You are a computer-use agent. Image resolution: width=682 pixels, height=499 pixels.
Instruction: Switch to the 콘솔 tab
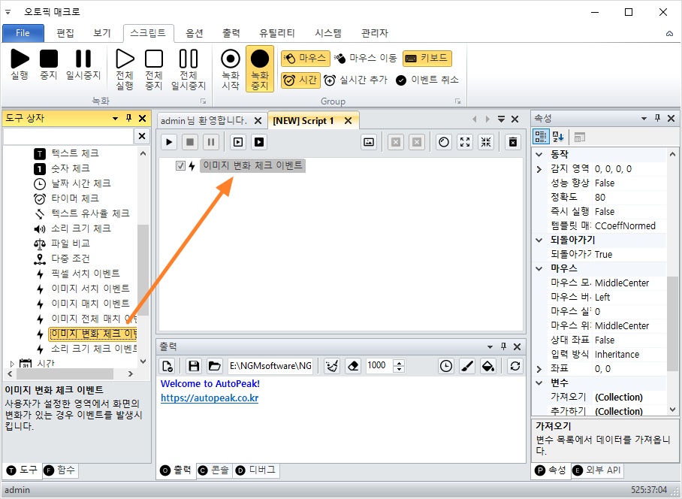tap(213, 470)
